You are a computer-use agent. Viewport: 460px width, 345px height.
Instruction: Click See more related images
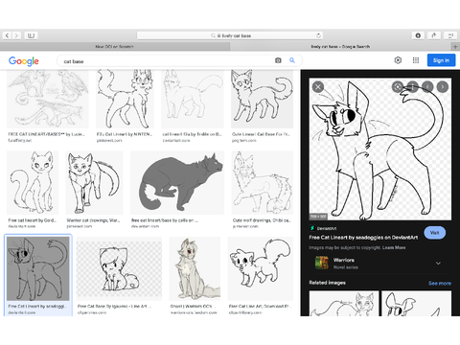coord(440,284)
